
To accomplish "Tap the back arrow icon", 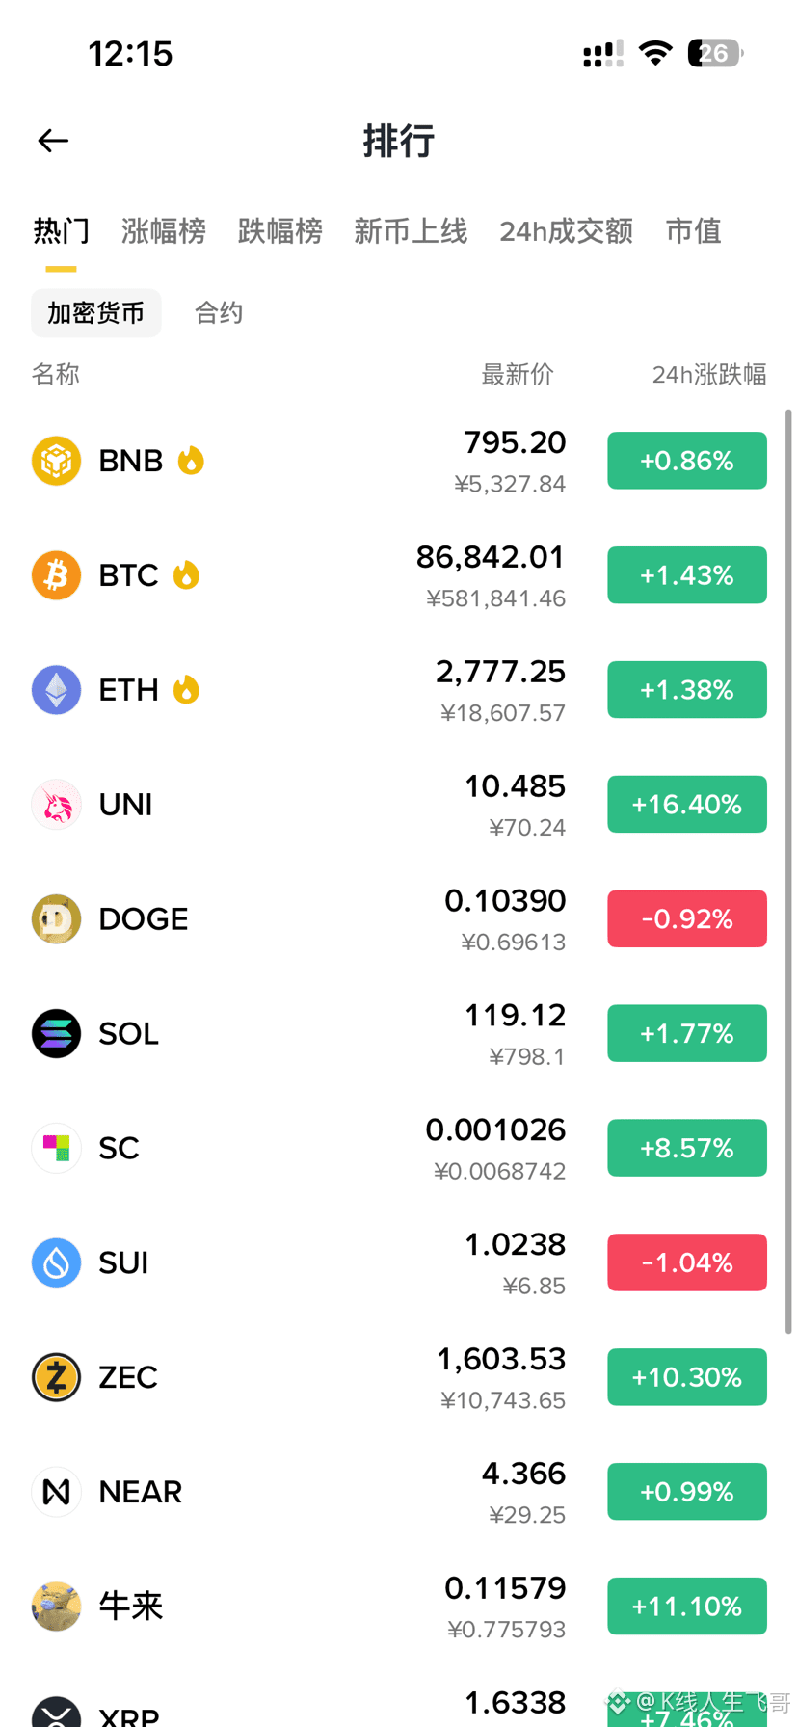I will click(x=53, y=141).
